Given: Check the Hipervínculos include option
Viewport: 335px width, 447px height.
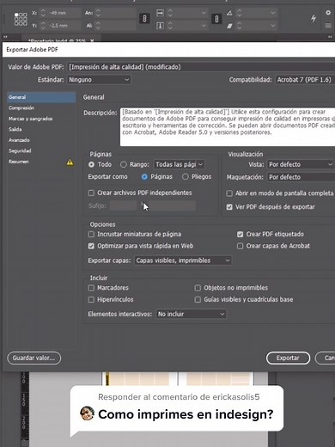Looking at the screenshot, I should [91, 300].
